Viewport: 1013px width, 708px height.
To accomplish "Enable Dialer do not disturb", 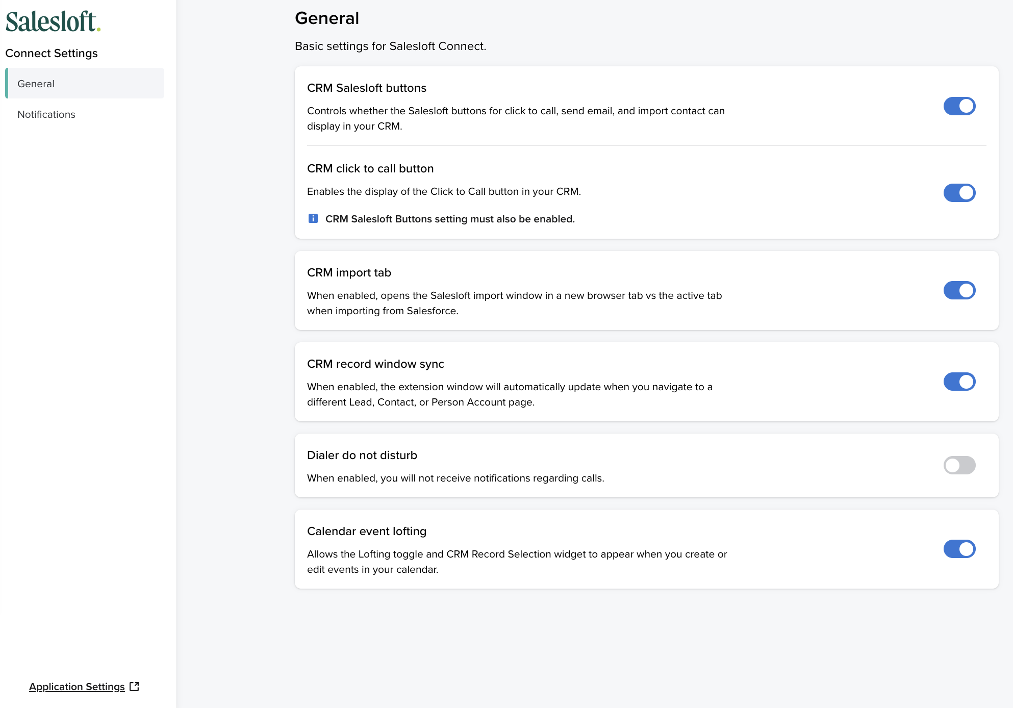I will (x=959, y=466).
